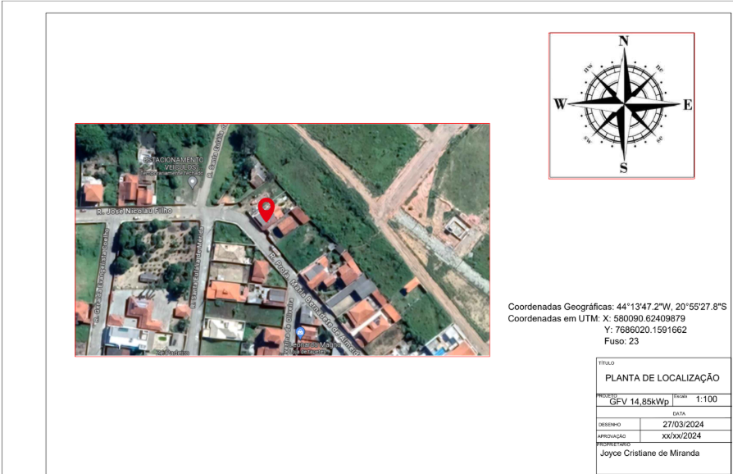This screenshot has width=733, height=474.
Task: Click the S letter on the compass
Action: 623,168
